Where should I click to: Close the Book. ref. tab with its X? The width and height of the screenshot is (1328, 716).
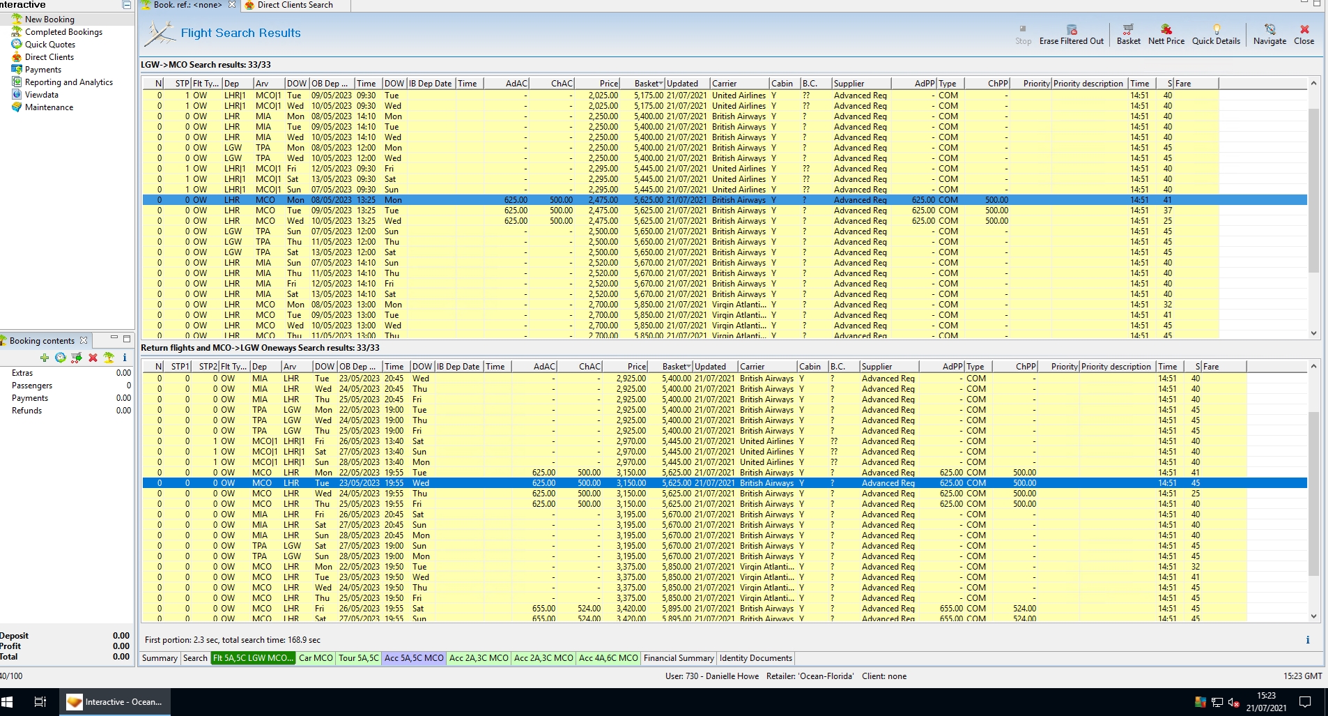pyautogui.click(x=232, y=5)
